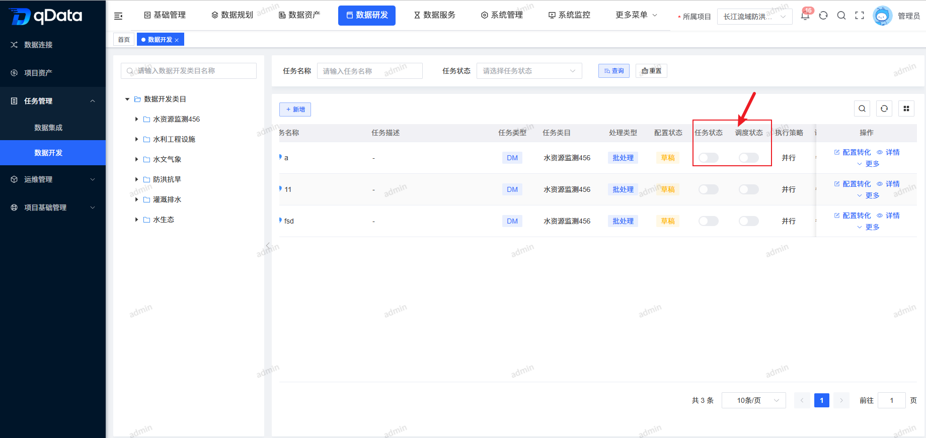Toggle 任务状态 switch for task 11
Screen dimensions: 926x438
[x=709, y=189]
